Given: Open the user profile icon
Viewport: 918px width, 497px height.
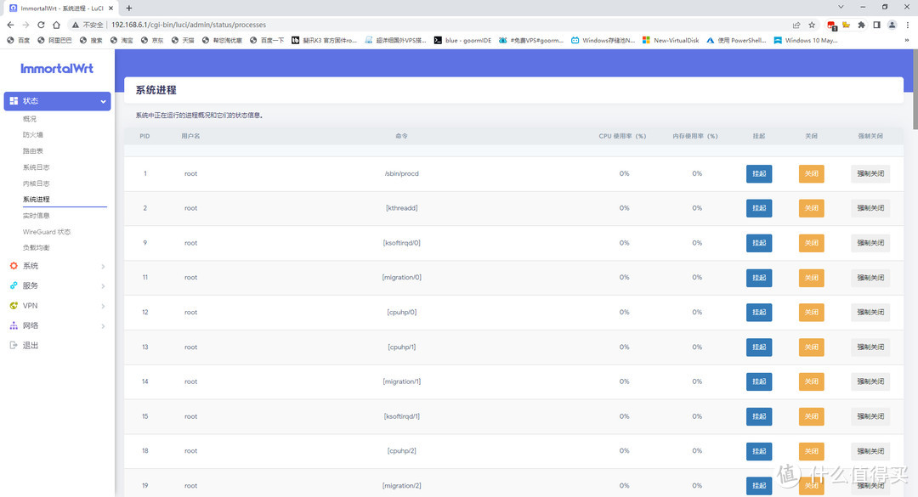Looking at the screenshot, I should [892, 25].
